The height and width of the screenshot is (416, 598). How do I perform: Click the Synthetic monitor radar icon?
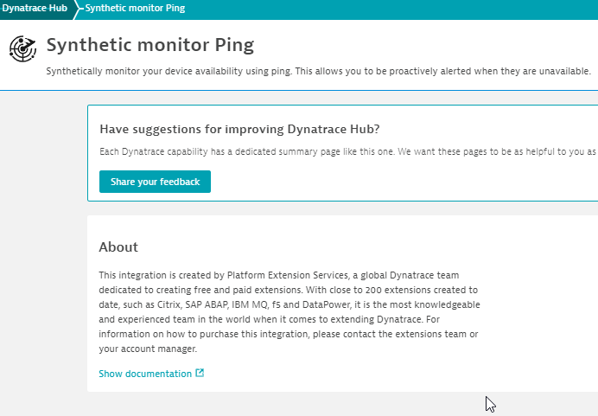(23, 50)
